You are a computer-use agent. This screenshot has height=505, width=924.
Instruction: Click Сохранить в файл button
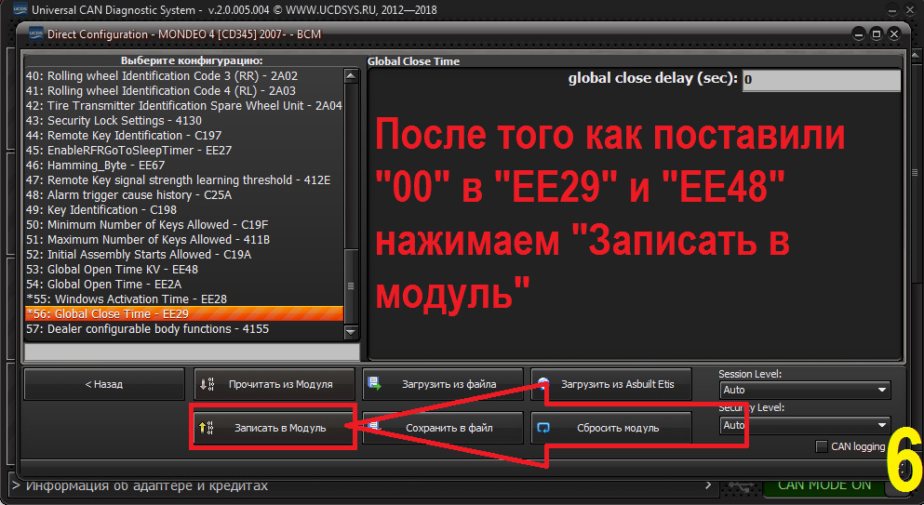[443, 428]
